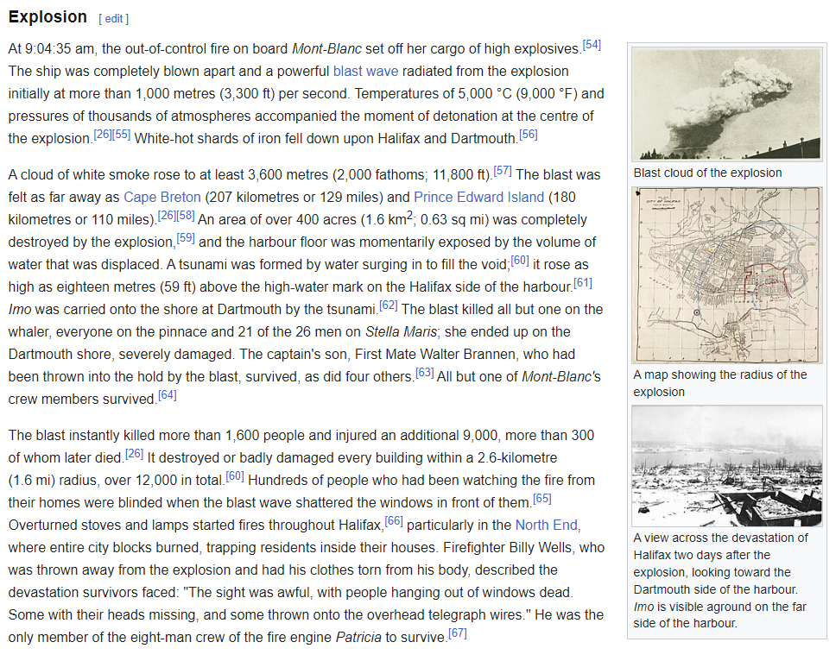Click the Explosion section heading
Viewport: 836px width, 661px height.
[47, 17]
